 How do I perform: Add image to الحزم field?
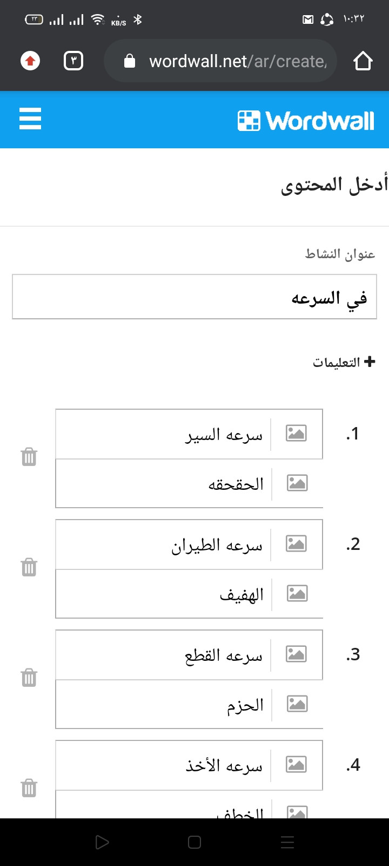tap(297, 704)
